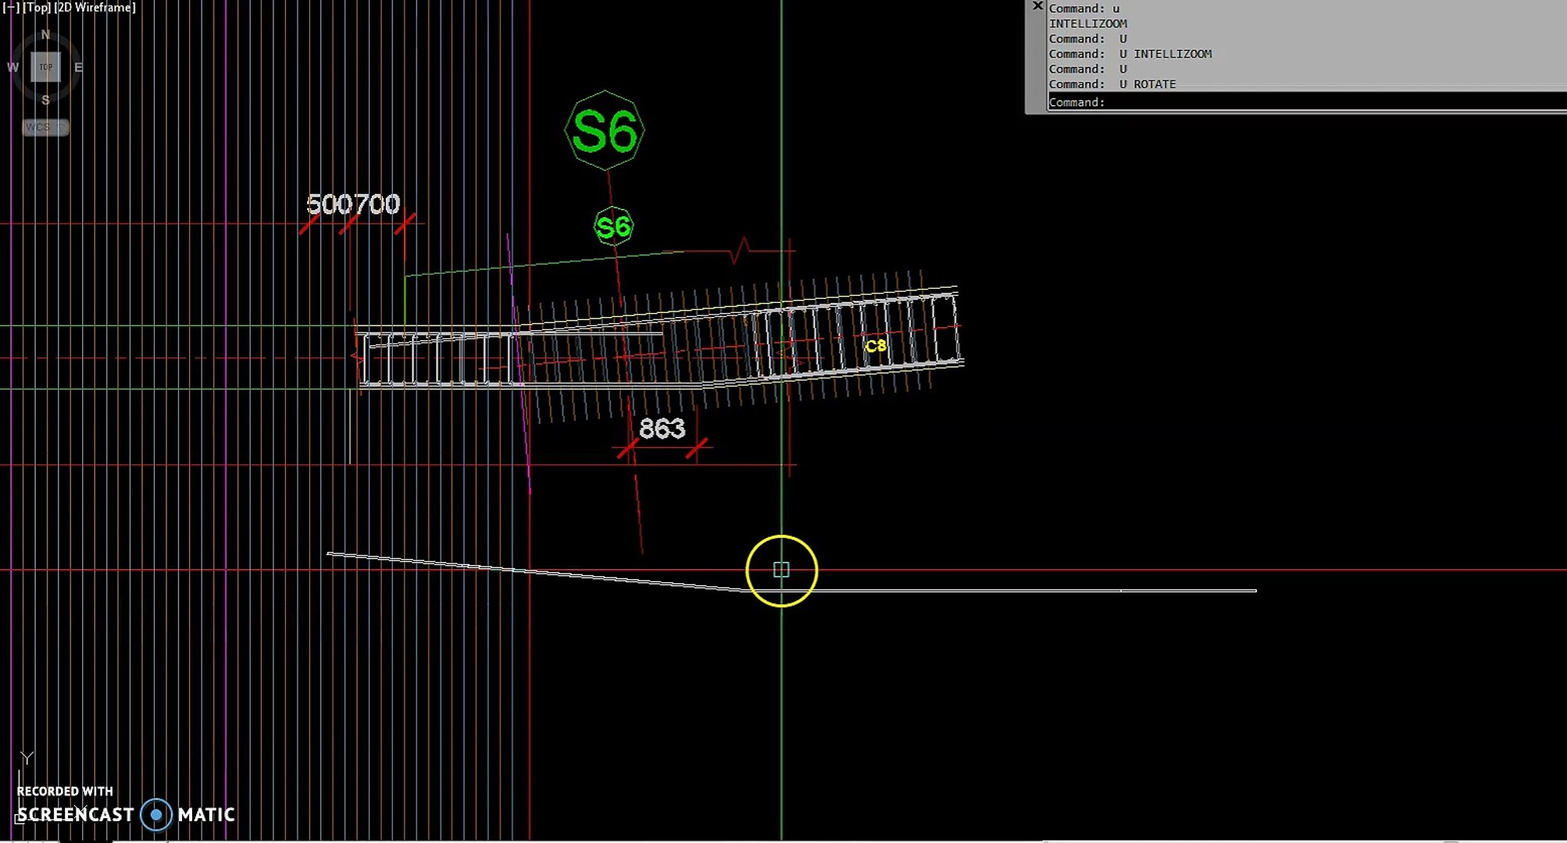Click the TOP face of the ViewCube
The image size is (1567, 843).
coord(45,67)
